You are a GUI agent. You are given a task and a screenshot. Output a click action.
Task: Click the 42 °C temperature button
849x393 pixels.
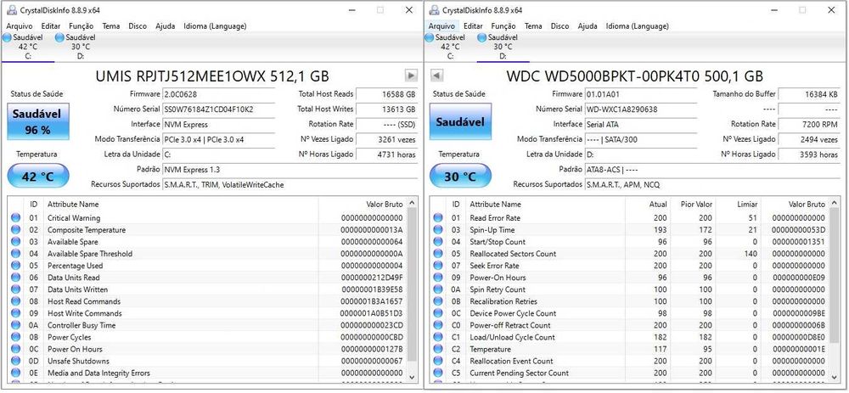click(x=38, y=177)
